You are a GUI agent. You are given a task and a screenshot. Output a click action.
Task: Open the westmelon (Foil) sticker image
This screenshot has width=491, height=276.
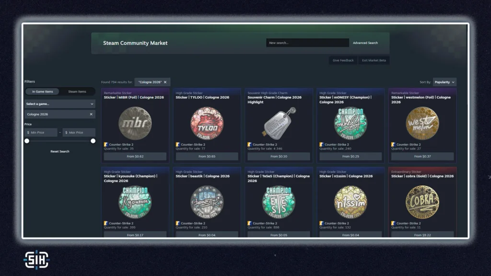click(x=422, y=123)
